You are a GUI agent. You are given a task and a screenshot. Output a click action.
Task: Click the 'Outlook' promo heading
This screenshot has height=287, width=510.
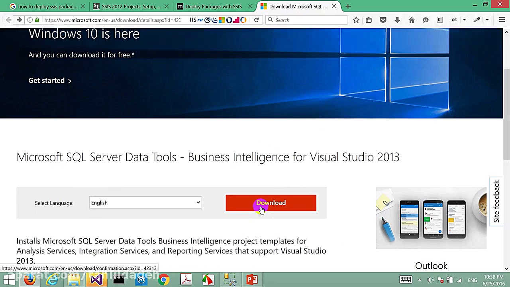coord(431,266)
